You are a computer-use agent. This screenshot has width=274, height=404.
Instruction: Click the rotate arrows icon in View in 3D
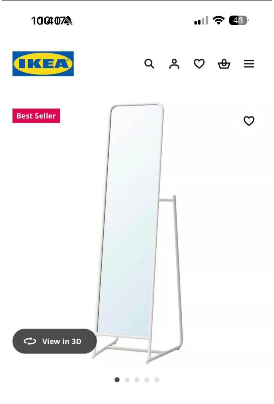pyautogui.click(x=30, y=341)
